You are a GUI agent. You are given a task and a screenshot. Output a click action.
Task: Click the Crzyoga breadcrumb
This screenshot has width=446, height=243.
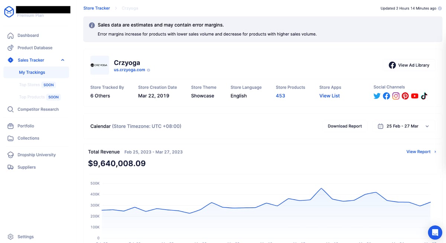pyautogui.click(x=130, y=8)
